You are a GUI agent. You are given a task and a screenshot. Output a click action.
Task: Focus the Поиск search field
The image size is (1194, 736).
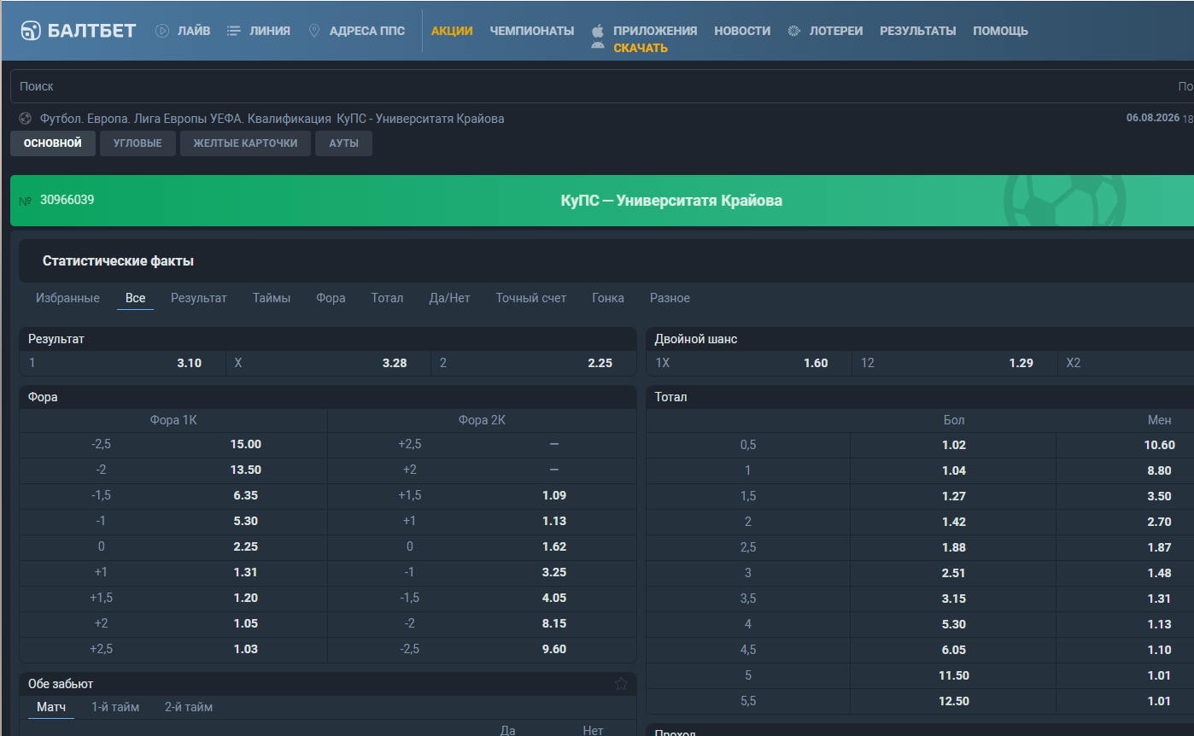[589, 86]
